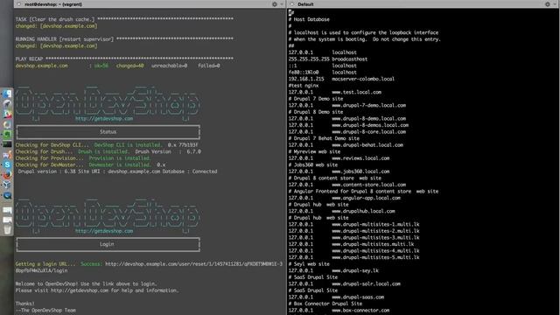Click 'TASK [Clear the drush cache.]' line
Viewport: 560px width, 315px height.
pyautogui.click(x=124, y=19)
